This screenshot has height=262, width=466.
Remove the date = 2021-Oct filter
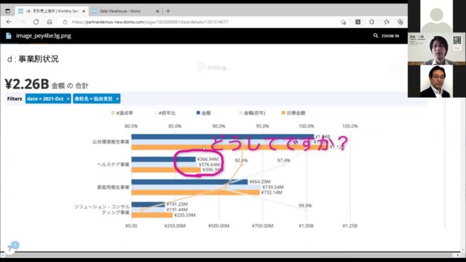tap(68, 99)
